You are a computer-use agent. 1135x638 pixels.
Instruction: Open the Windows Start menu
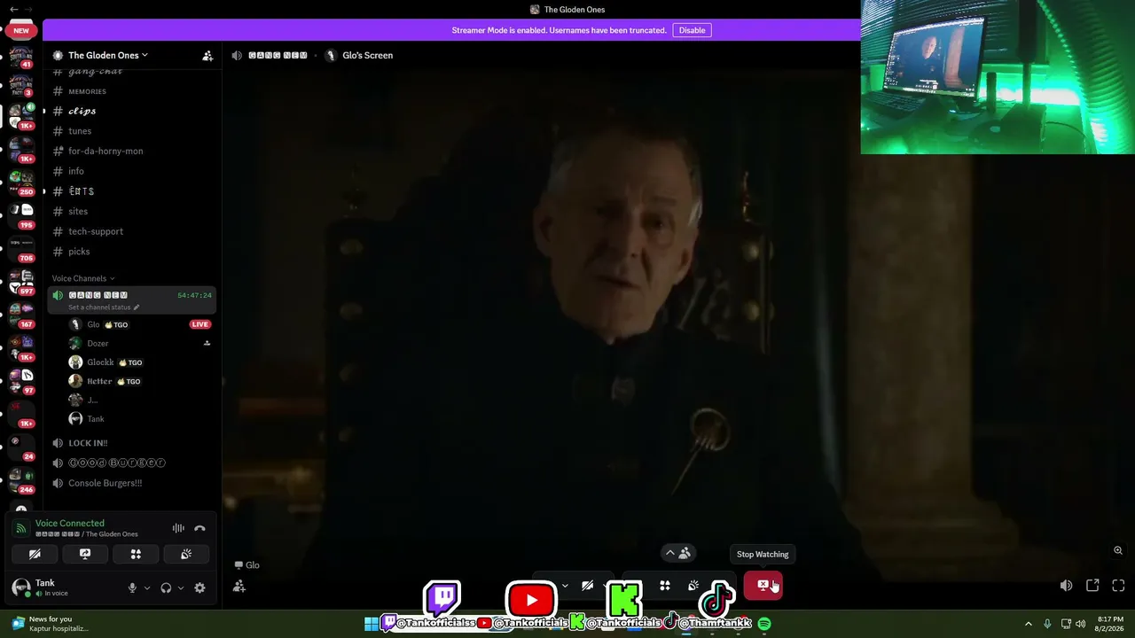[x=372, y=624]
